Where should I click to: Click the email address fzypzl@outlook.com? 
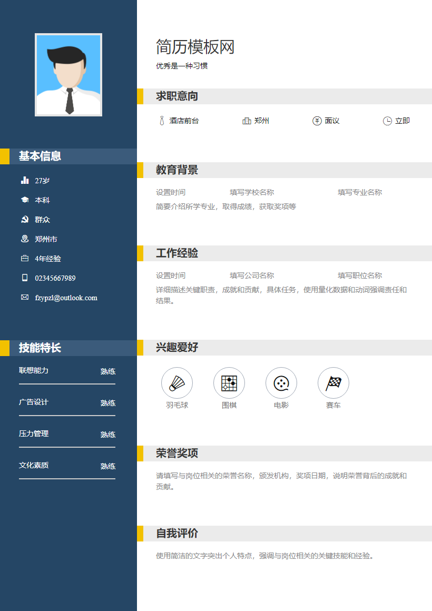click(x=65, y=298)
